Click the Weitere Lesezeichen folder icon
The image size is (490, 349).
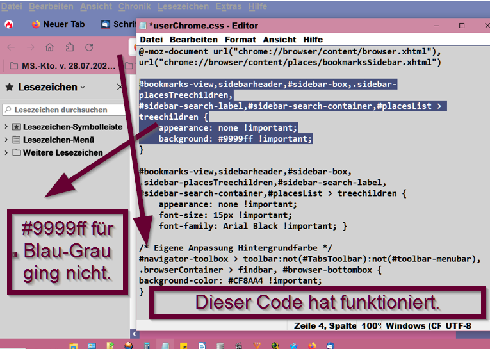pos(17,152)
